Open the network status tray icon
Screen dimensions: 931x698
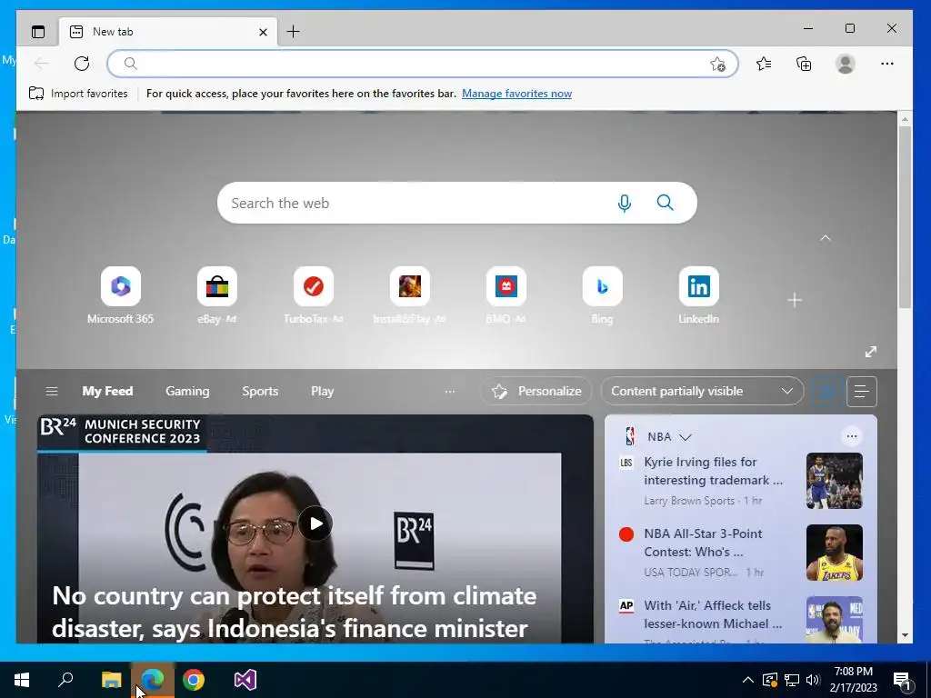[x=792, y=680]
